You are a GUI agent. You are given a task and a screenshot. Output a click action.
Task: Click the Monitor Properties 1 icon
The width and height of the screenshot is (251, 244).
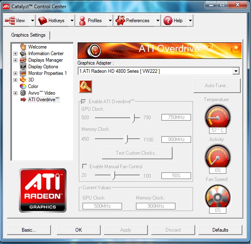[23, 73]
